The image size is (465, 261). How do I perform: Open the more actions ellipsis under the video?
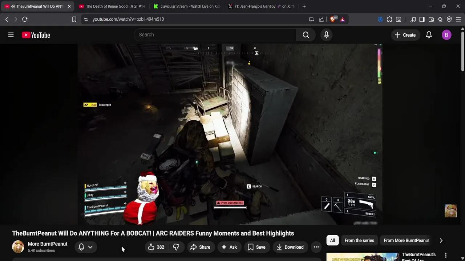pos(316,247)
